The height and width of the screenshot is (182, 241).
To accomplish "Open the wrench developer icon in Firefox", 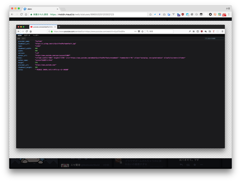I will 190,31.
